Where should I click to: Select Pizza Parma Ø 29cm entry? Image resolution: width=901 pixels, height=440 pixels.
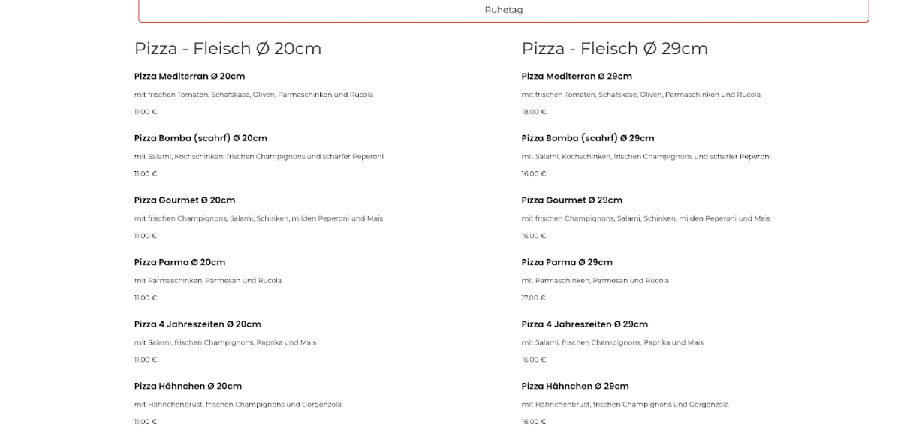(567, 262)
